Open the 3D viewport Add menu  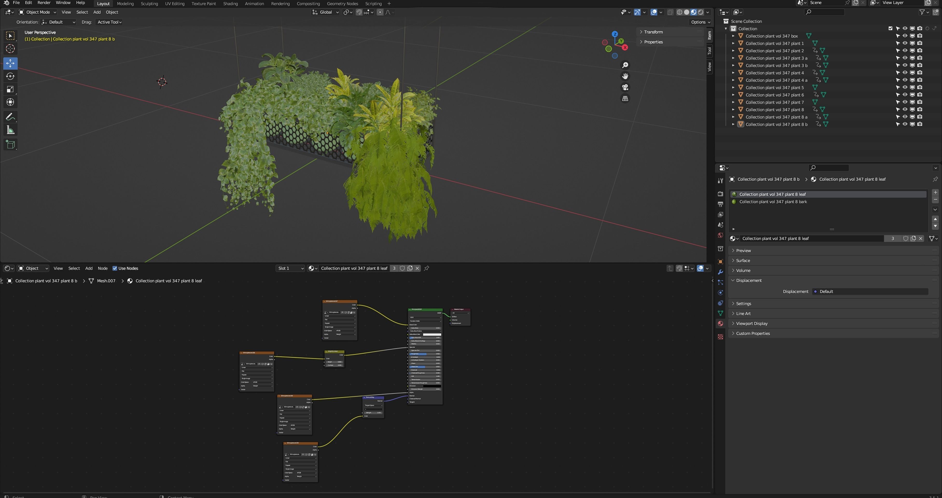(x=96, y=12)
